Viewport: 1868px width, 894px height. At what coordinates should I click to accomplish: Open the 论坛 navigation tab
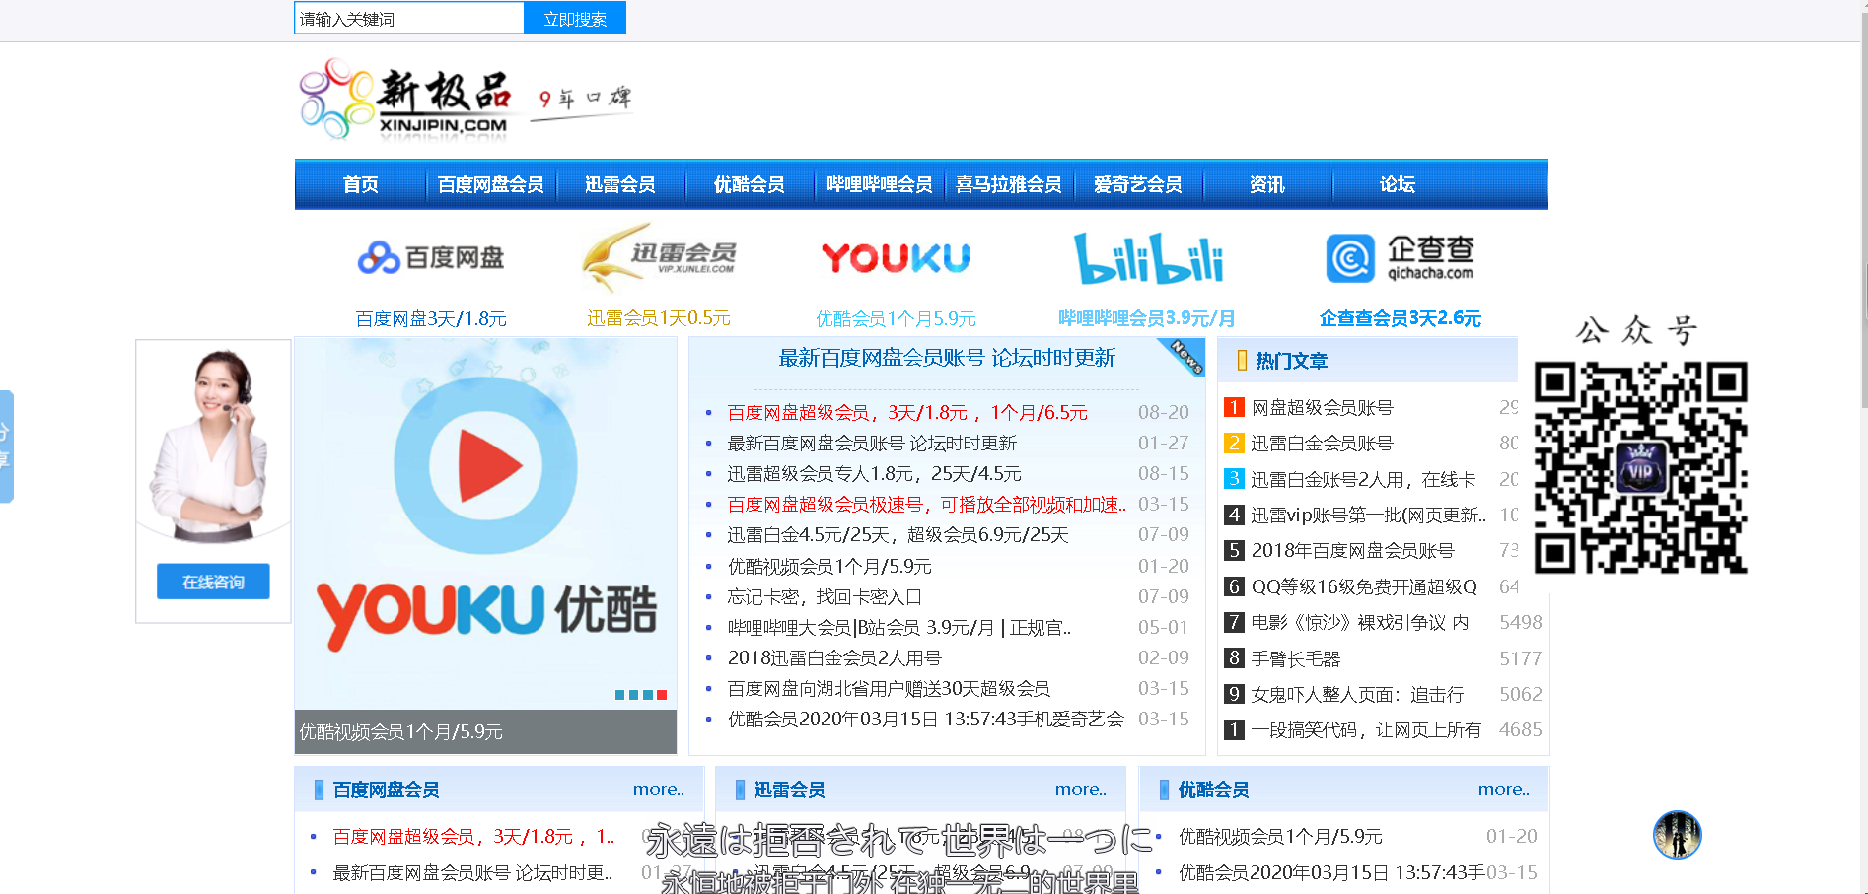tap(1398, 184)
